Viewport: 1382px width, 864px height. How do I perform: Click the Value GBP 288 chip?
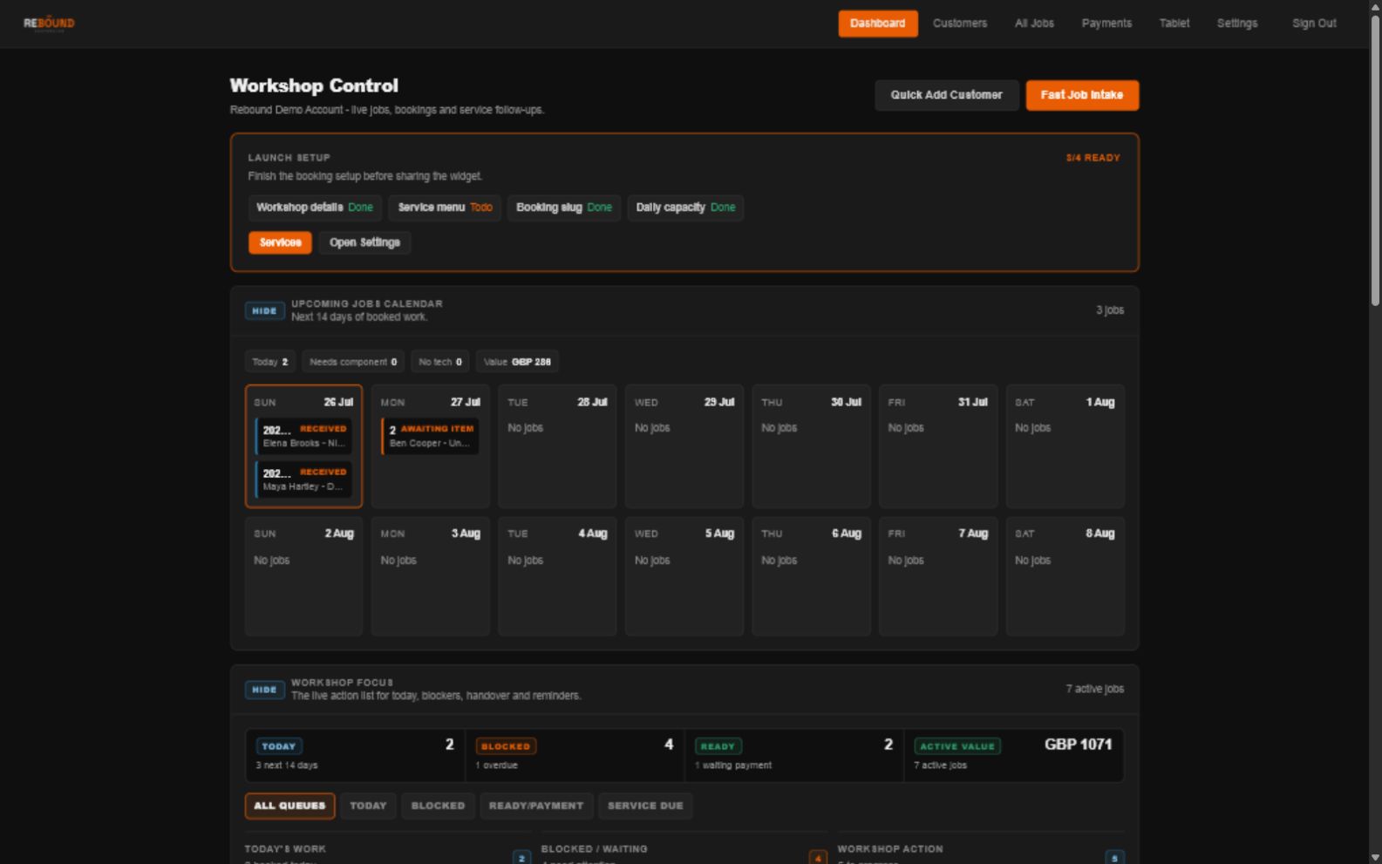click(517, 362)
